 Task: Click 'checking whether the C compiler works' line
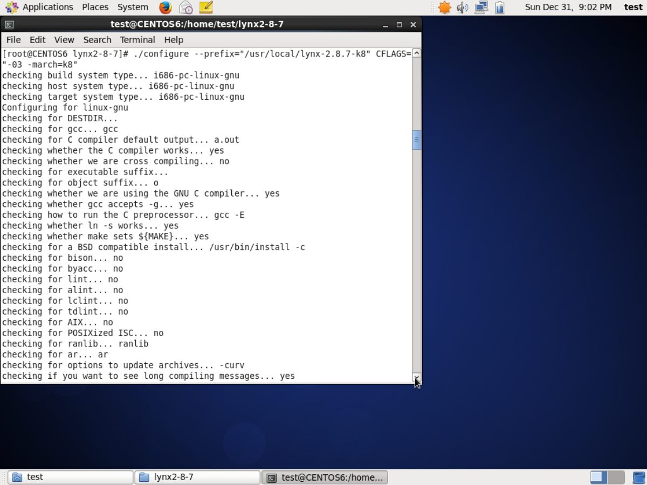pos(113,151)
